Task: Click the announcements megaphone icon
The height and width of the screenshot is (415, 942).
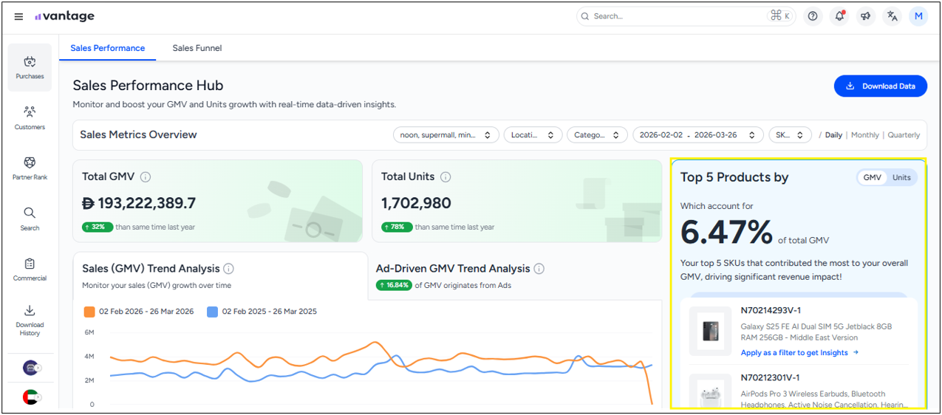Action: [866, 16]
